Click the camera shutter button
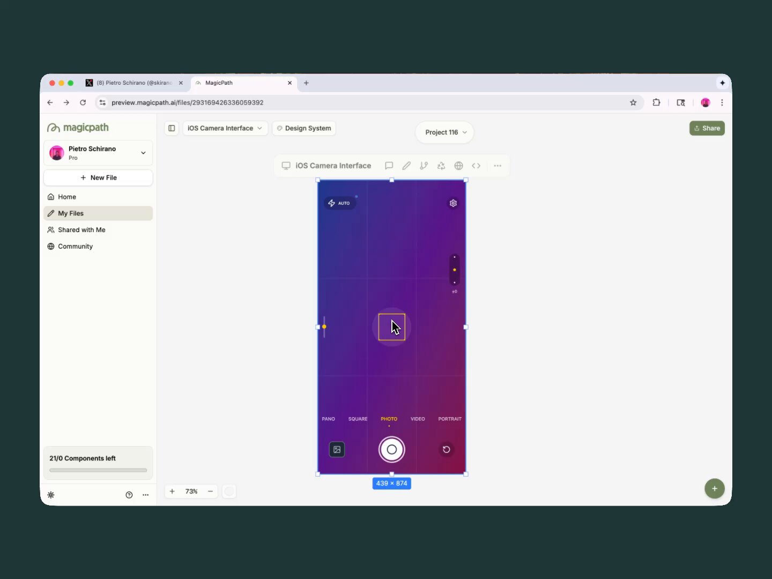 tap(392, 449)
